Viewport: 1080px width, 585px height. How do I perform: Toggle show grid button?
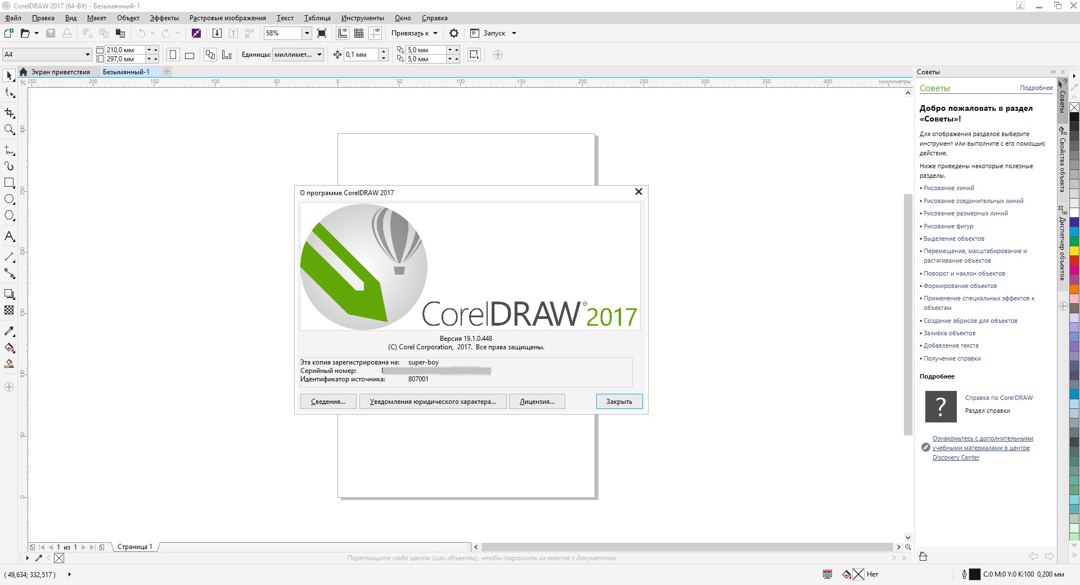click(x=358, y=33)
